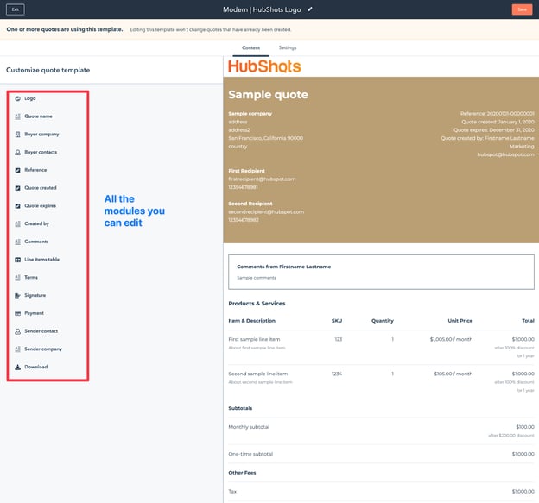Click the HubShots logo in the preview
Screen dimensions: 539x503
point(264,66)
